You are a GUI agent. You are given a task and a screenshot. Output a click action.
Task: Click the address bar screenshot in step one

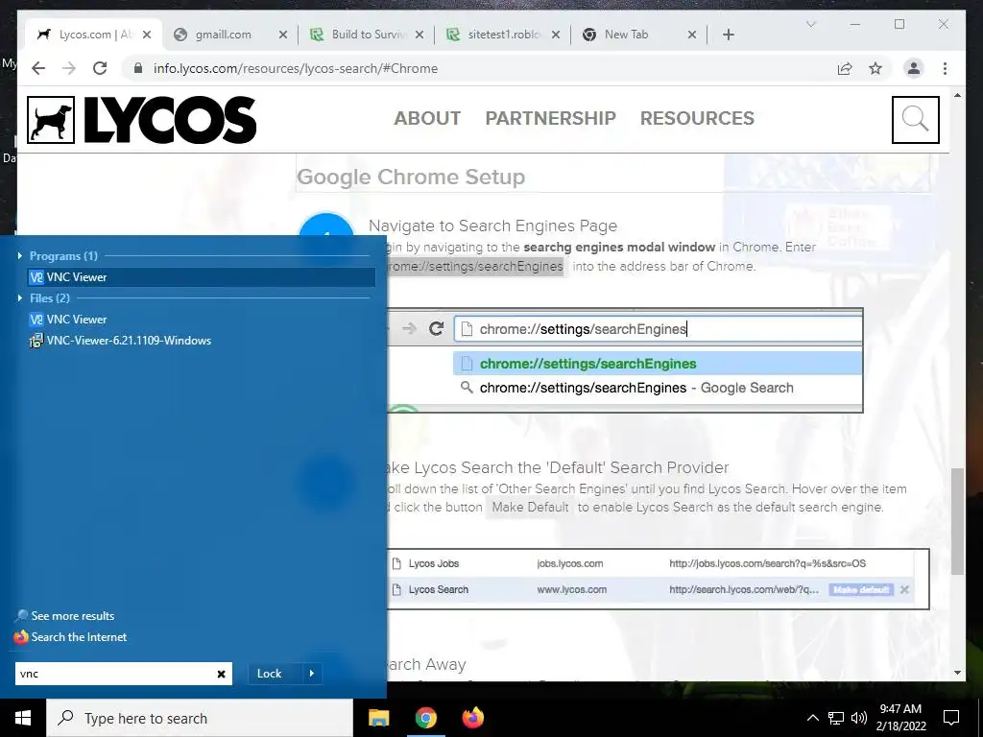[625, 360]
